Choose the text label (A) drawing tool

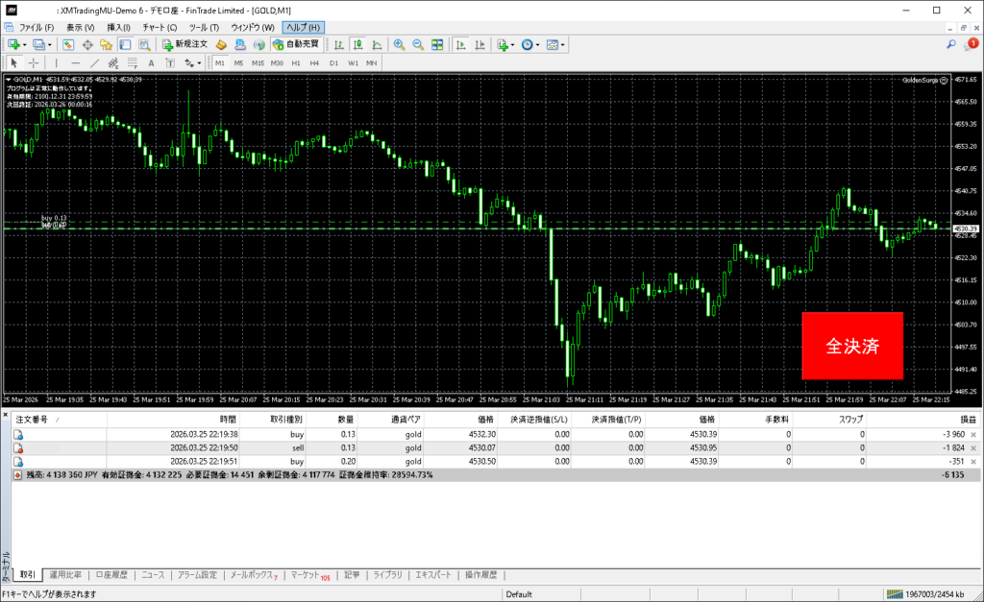(152, 62)
